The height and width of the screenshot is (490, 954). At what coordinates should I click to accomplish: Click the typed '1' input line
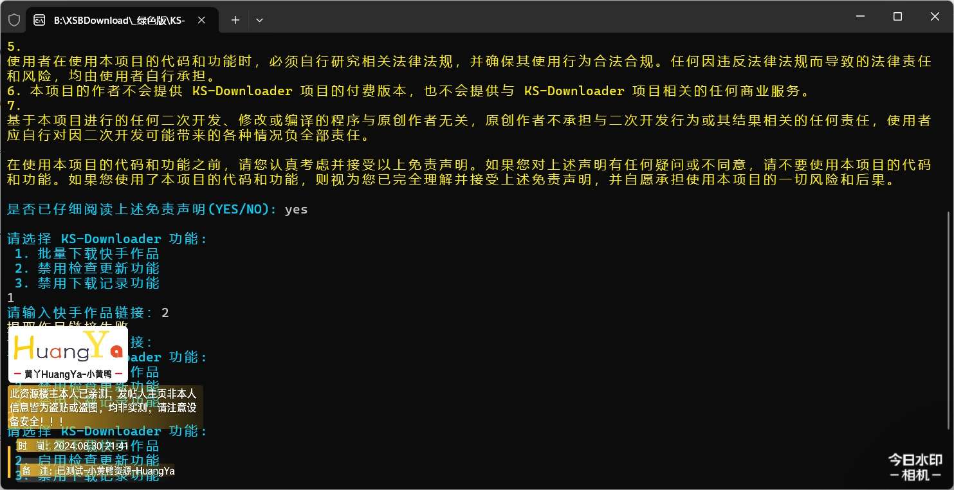coord(10,298)
